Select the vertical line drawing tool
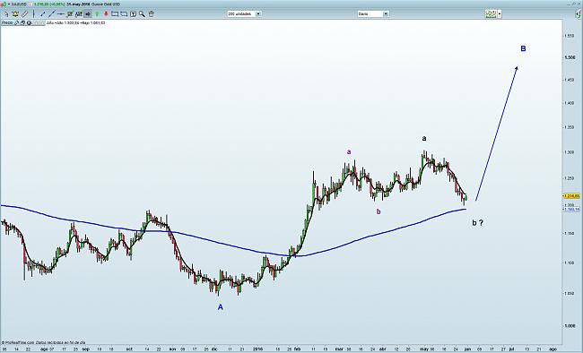This screenshot has height=353, width=583. 34,14
